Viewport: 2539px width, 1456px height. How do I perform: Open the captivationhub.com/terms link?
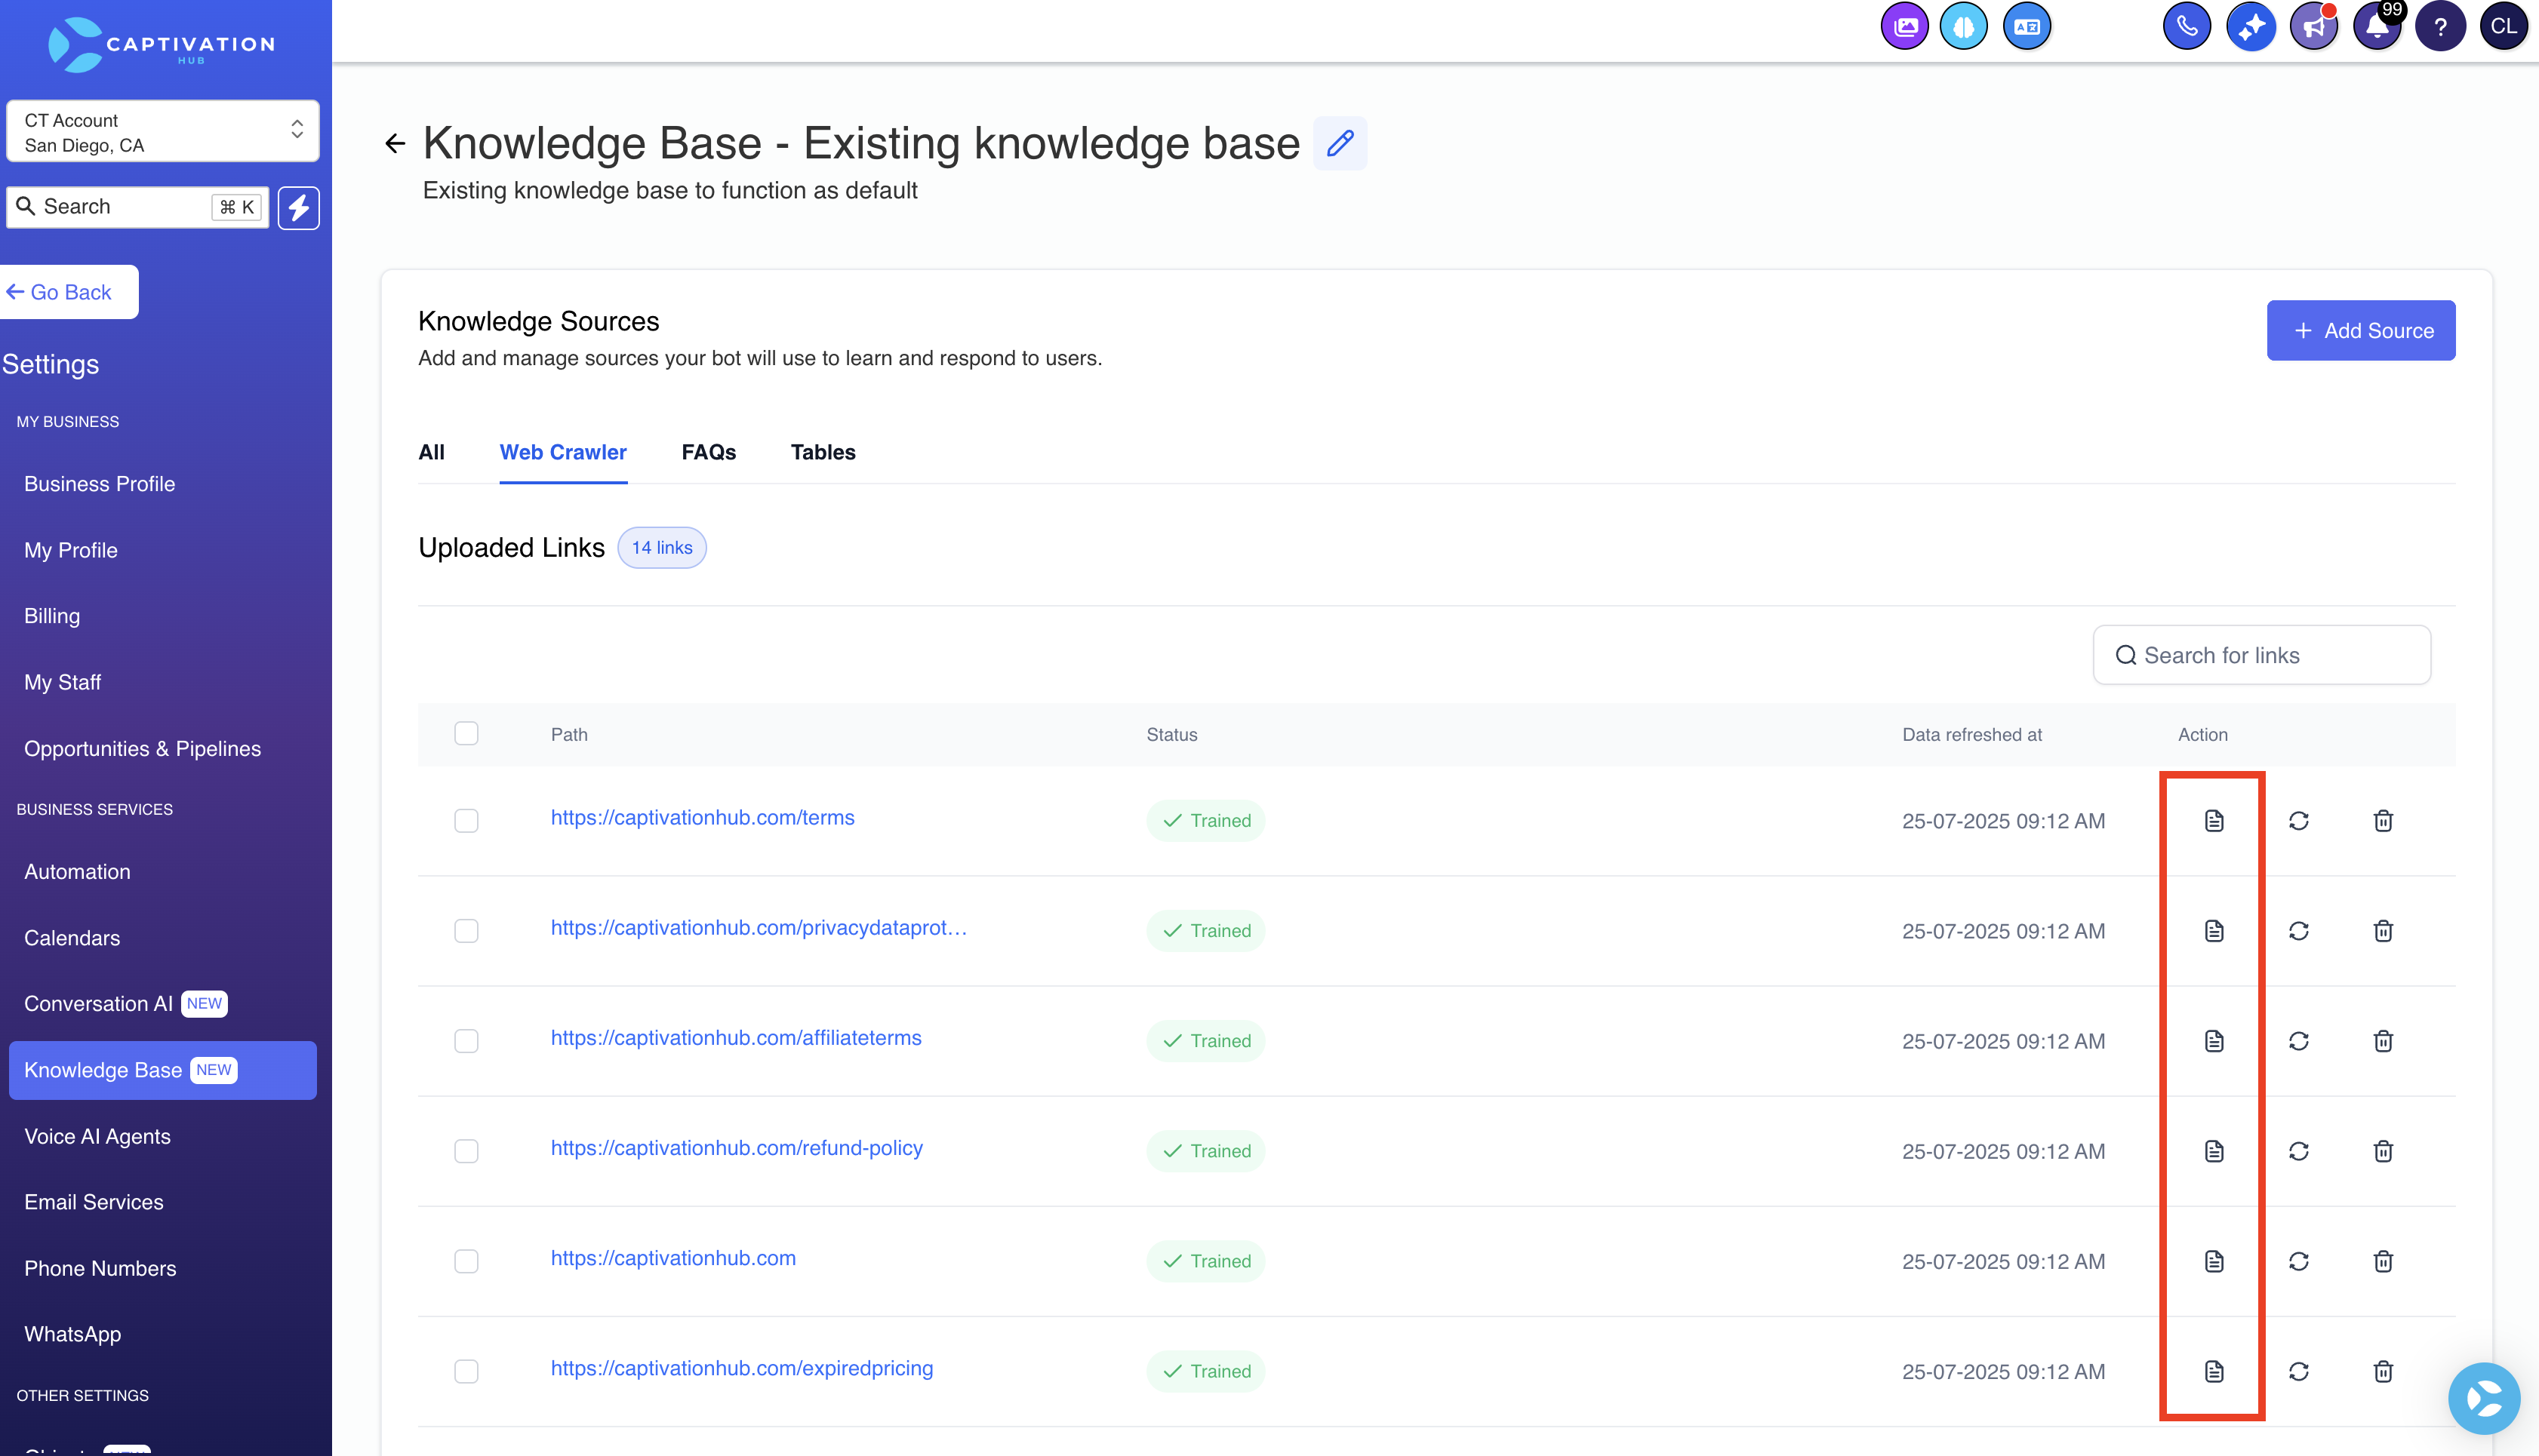pos(702,818)
